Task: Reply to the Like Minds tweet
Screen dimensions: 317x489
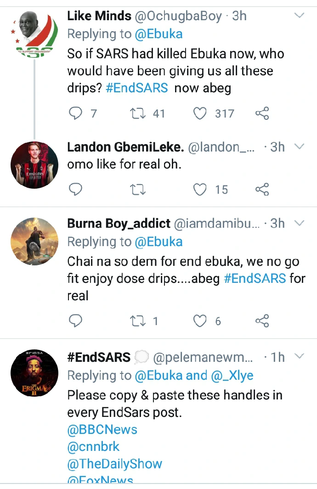Action: (x=75, y=113)
